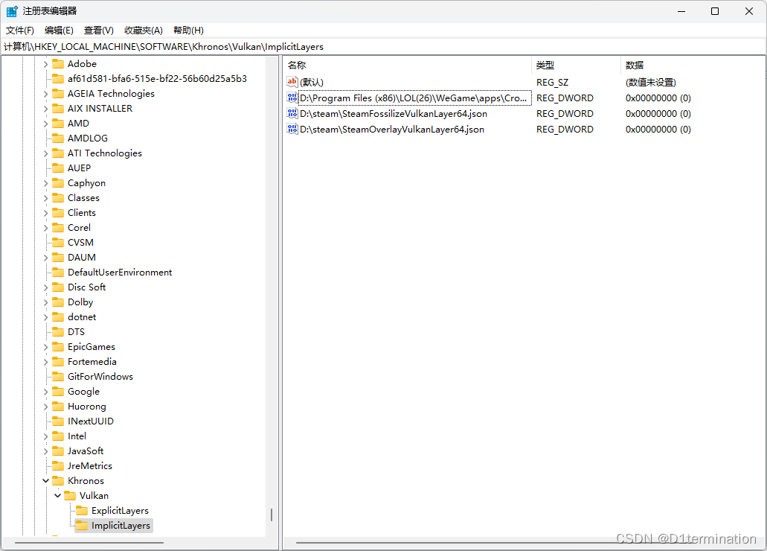Select the Dolby folder icon
The height and width of the screenshot is (551, 767).
click(x=58, y=302)
